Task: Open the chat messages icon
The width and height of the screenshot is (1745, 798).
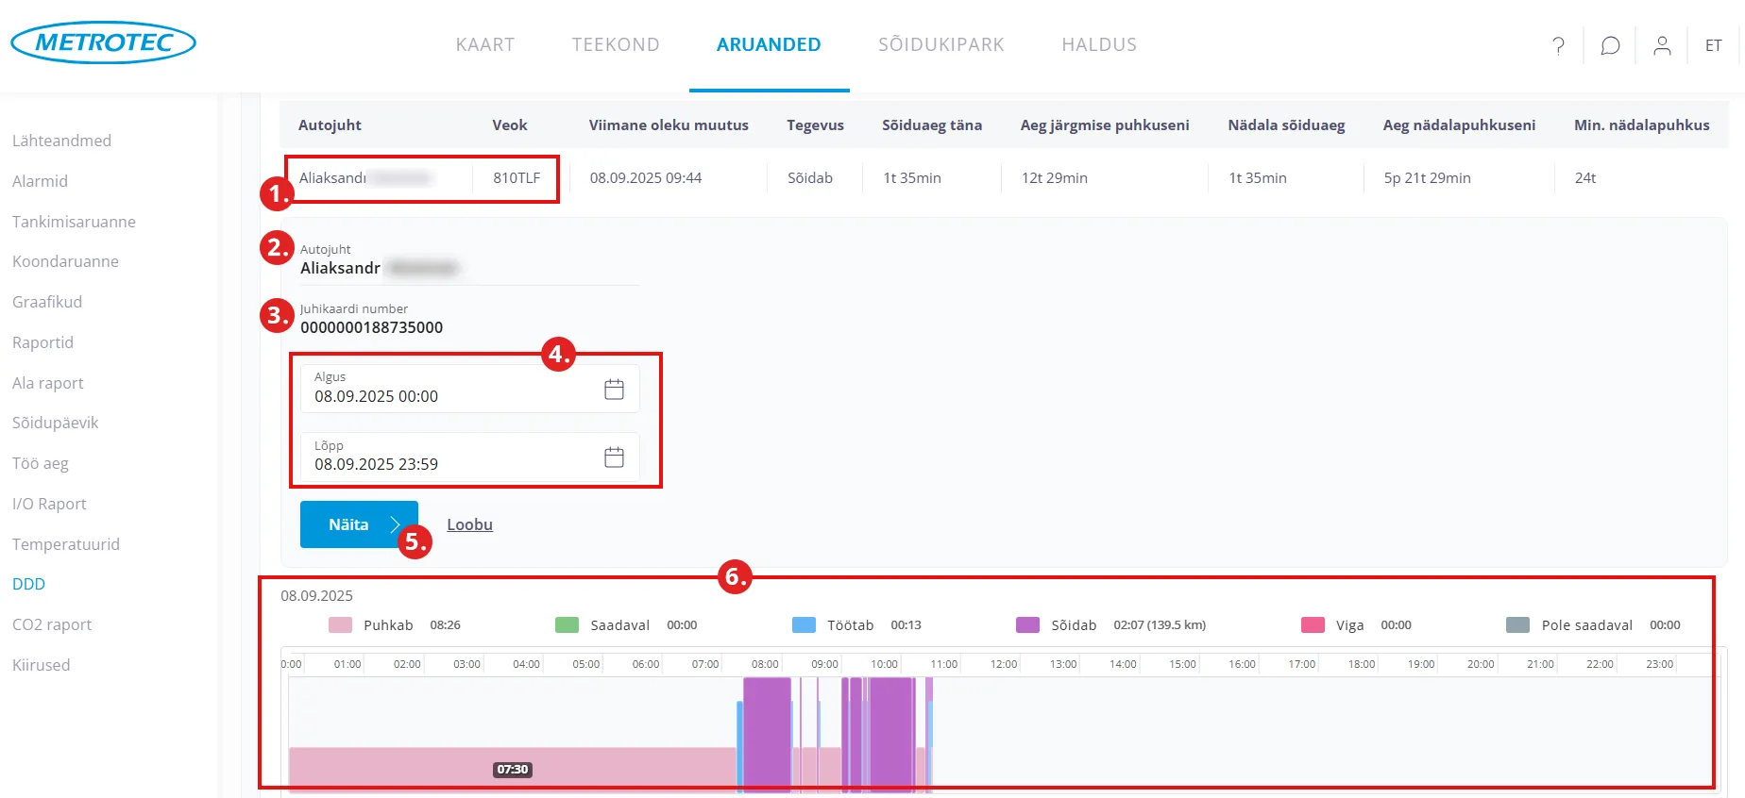Action: click(x=1610, y=45)
